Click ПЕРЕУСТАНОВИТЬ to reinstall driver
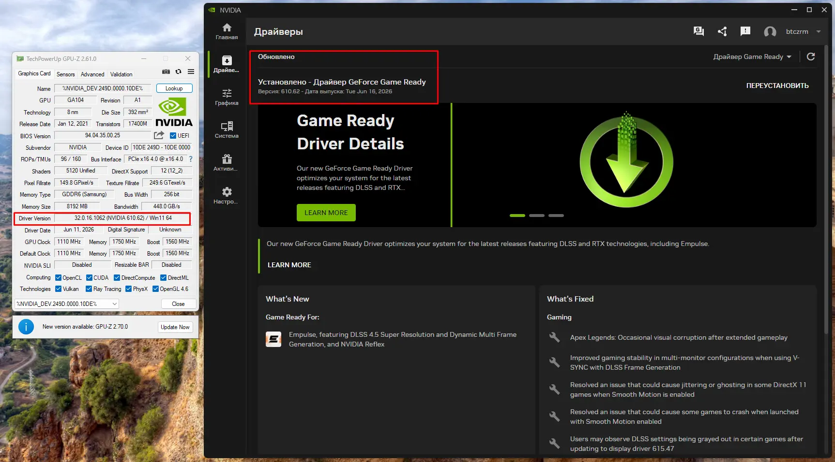This screenshot has height=462, width=835. (x=777, y=86)
